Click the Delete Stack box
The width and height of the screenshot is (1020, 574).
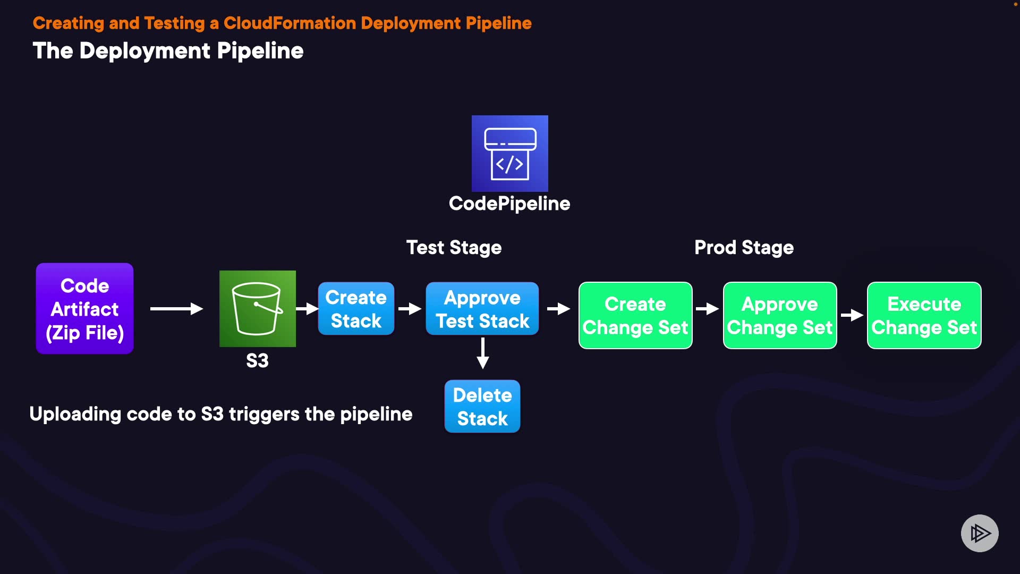[482, 407]
